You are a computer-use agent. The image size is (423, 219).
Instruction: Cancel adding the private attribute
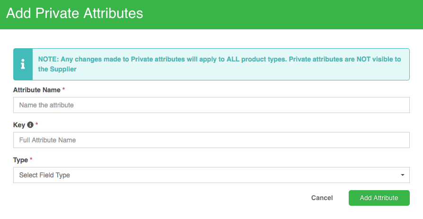point(322,198)
